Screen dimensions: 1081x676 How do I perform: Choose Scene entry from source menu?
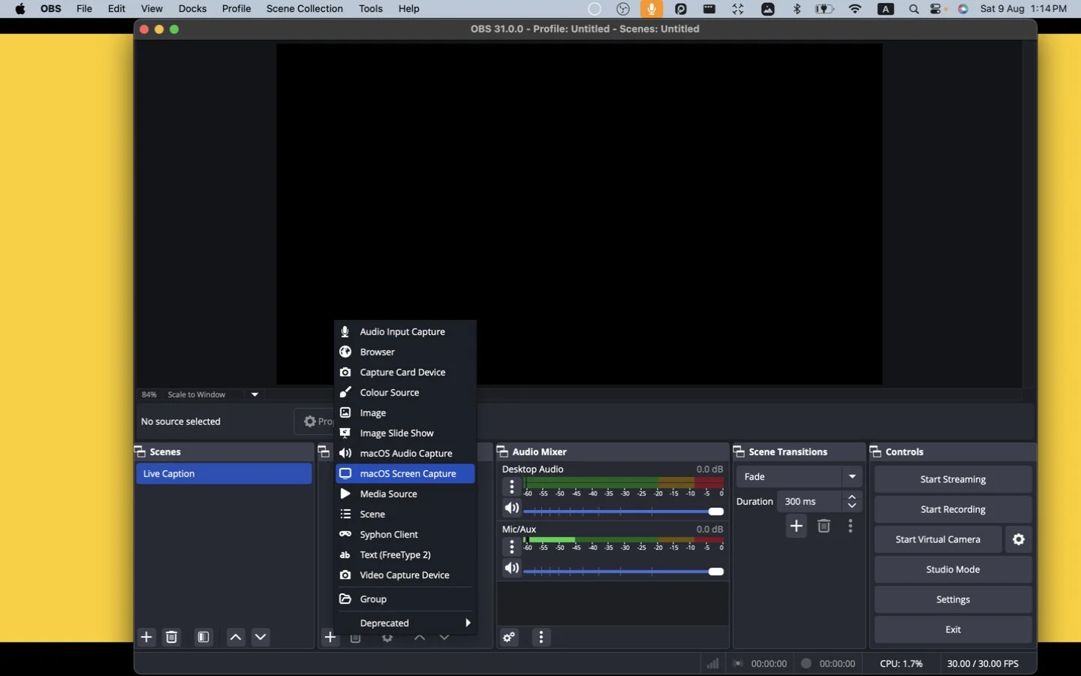tap(405, 515)
